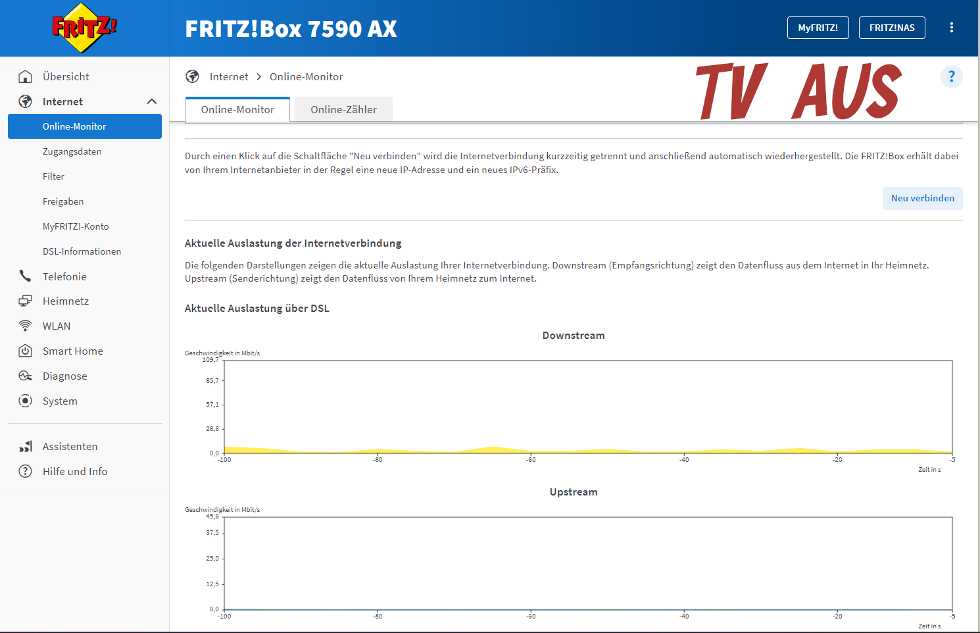
Task: Click the Heimnetz network icon
Action: pyautogui.click(x=25, y=301)
